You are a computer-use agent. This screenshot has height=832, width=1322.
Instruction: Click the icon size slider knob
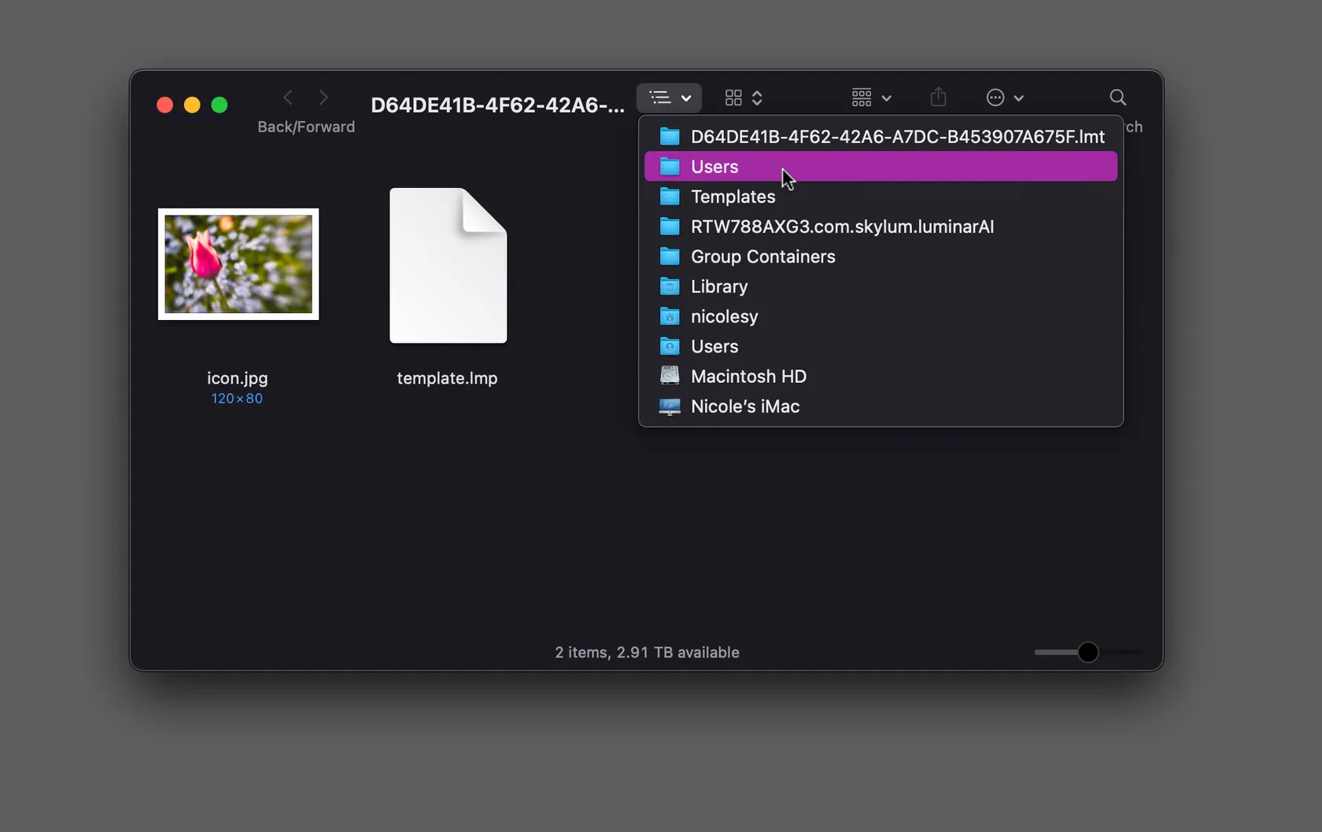point(1088,652)
